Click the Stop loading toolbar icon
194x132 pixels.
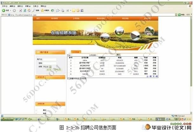click(20, 10)
